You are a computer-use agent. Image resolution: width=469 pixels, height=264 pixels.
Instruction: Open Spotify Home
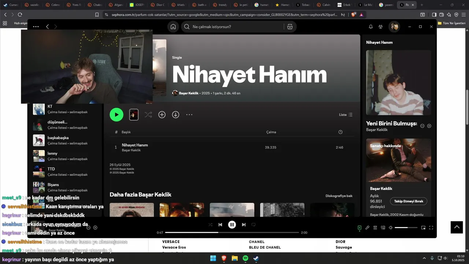click(x=173, y=27)
